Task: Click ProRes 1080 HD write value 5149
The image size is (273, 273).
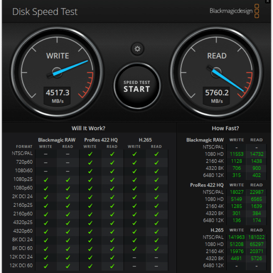Action: [x=237, y=199]
